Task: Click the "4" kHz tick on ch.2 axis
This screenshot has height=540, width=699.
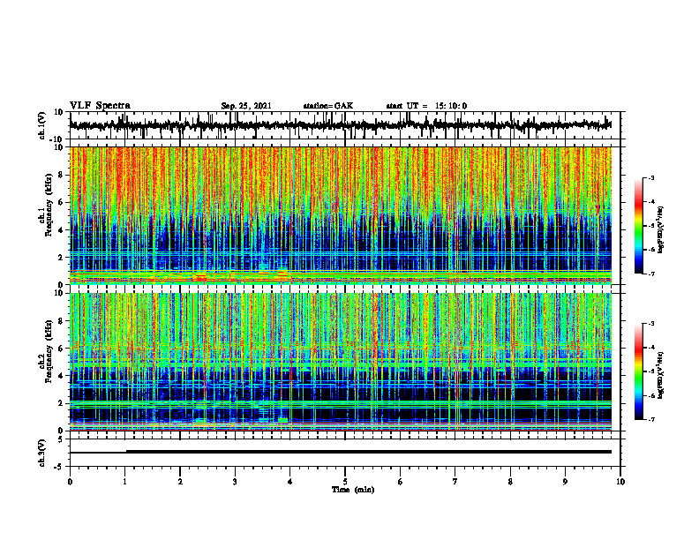Action: pyautogui.click(x=61, y=376)
